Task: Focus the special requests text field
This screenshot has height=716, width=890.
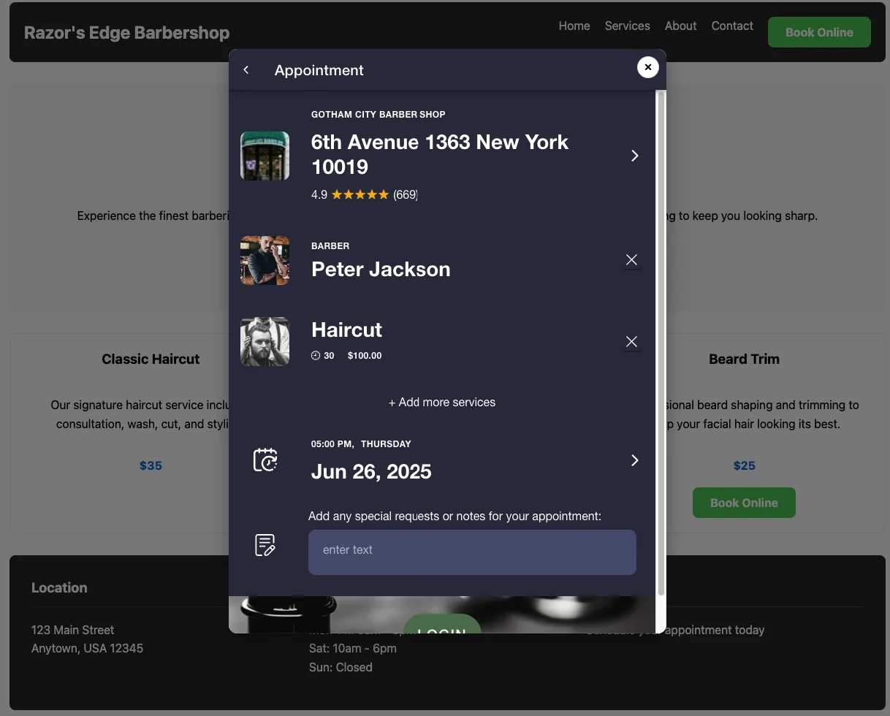Action: [472, 552]
